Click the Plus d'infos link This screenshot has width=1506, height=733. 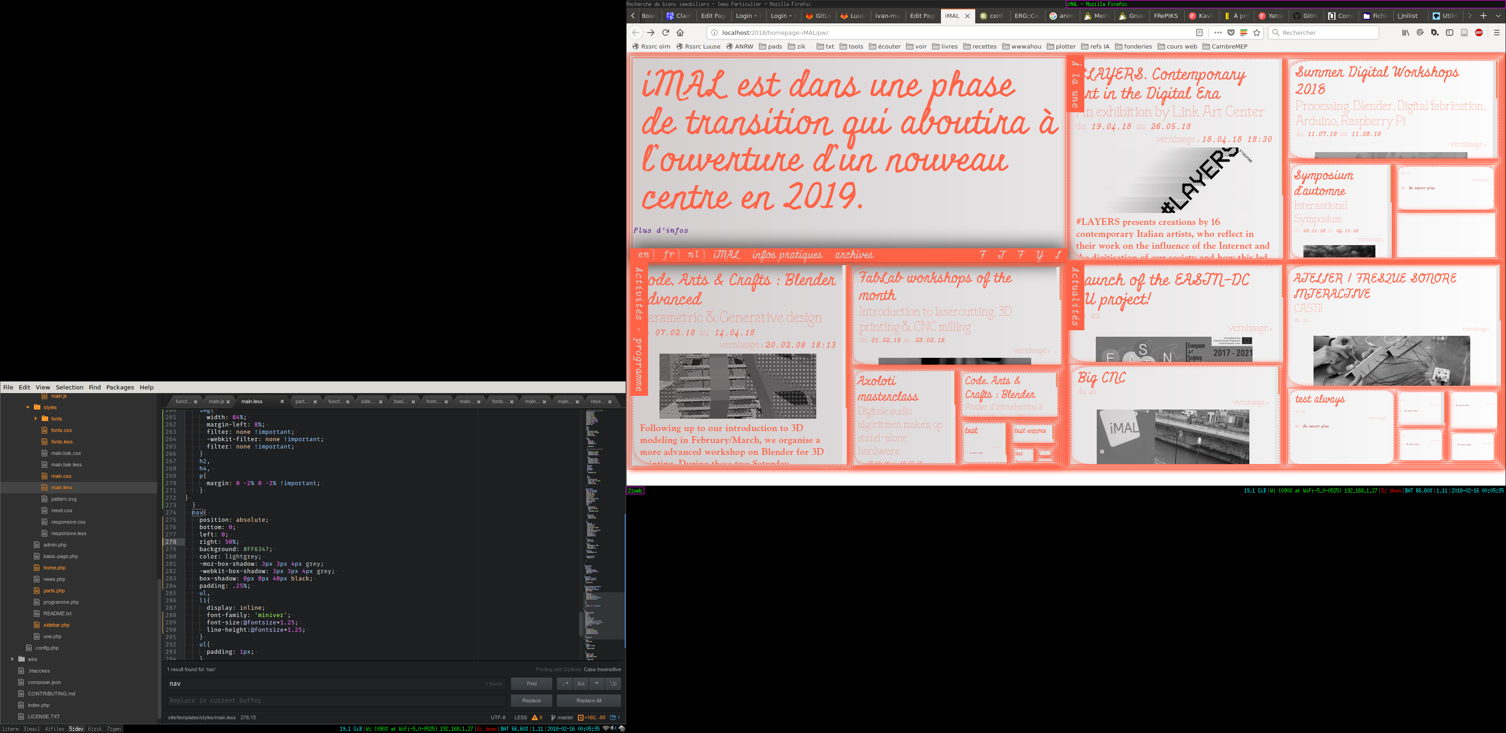pos(660,230)
